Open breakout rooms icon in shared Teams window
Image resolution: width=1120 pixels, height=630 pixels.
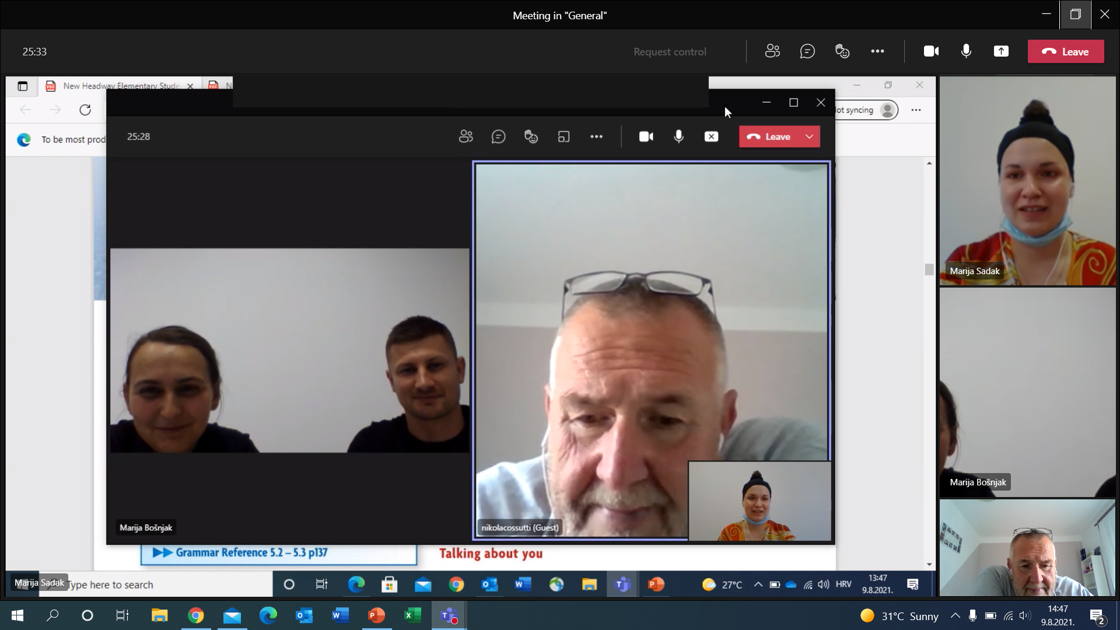pyautogui.click(x=563, y=136)
